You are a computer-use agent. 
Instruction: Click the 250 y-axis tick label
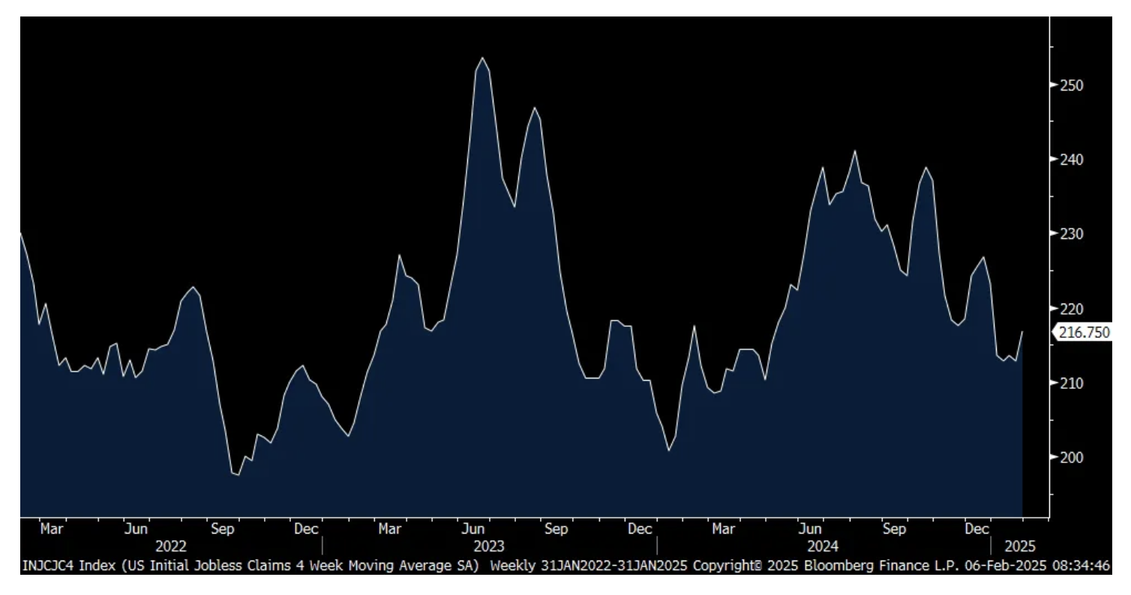pos(1072,85)
